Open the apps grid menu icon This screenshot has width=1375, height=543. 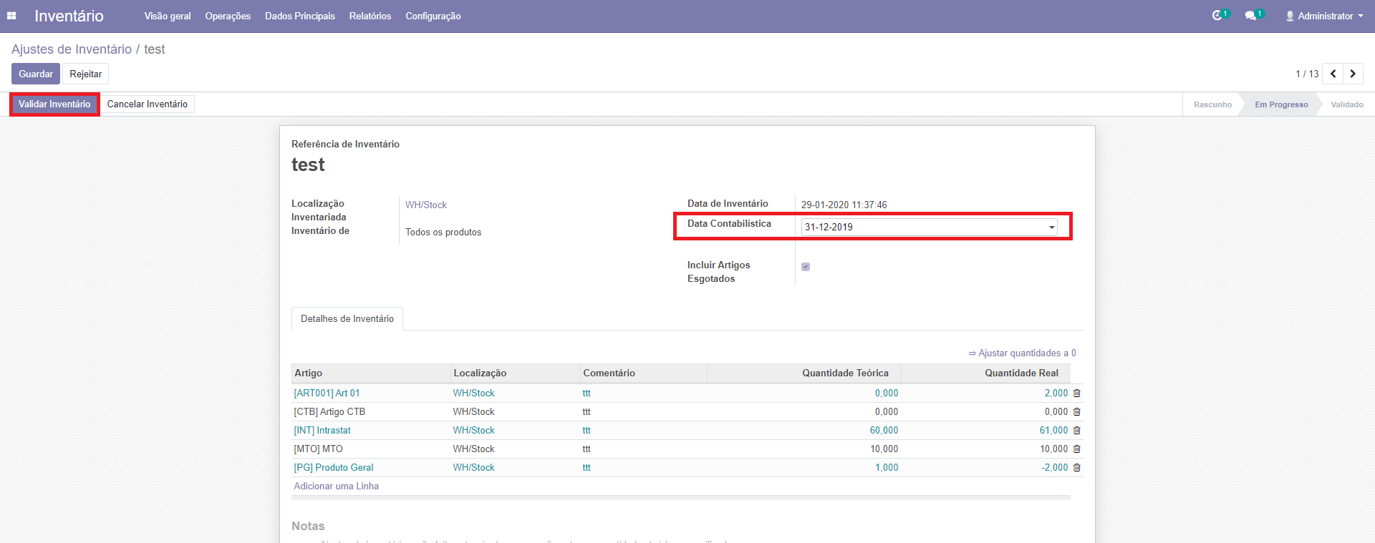coord(11,16)
